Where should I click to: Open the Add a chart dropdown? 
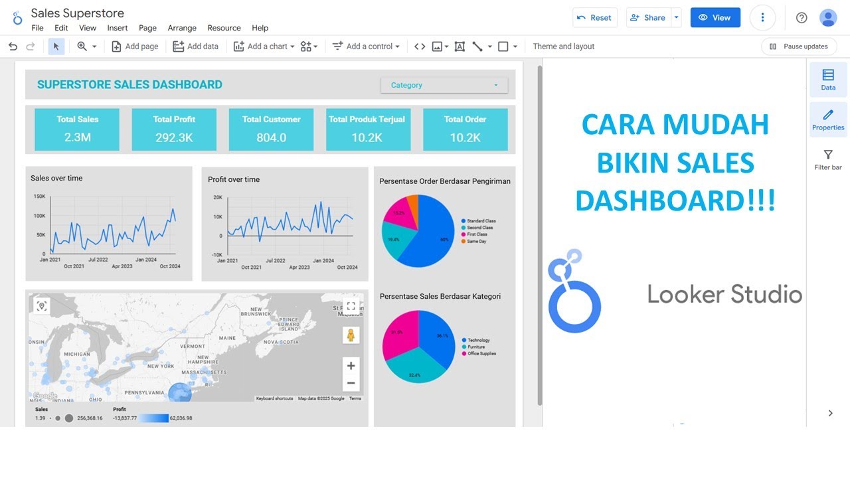264,46
